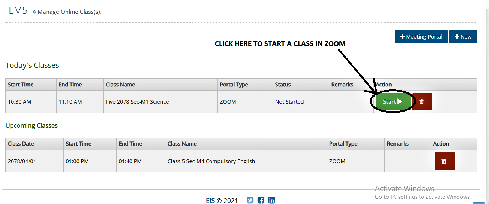Start the Five 2078 Sec-M1 Science class

[x=392, y=102]
